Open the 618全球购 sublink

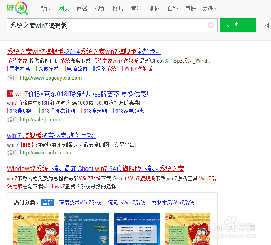95,111
